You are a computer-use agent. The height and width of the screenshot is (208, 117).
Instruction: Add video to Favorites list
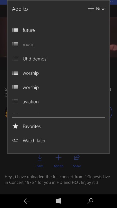pyautogui.click(x=58, y=126)
